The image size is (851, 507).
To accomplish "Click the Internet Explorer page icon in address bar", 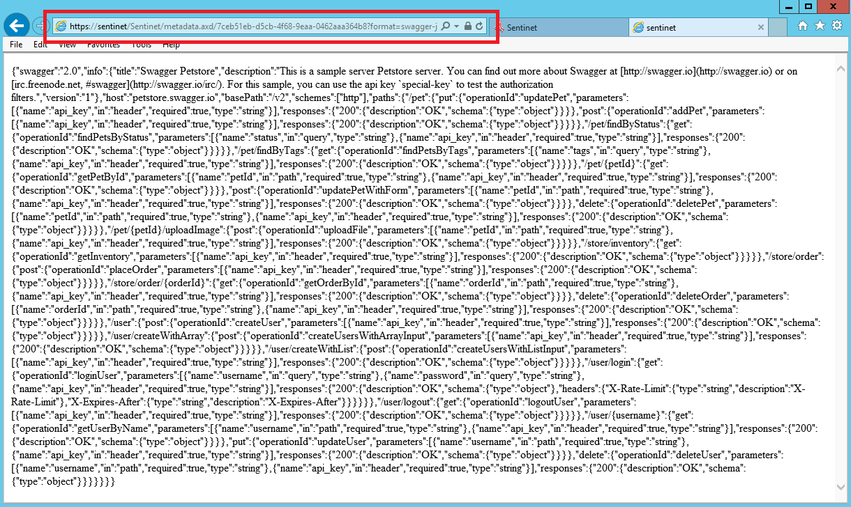I will [60, 26].
